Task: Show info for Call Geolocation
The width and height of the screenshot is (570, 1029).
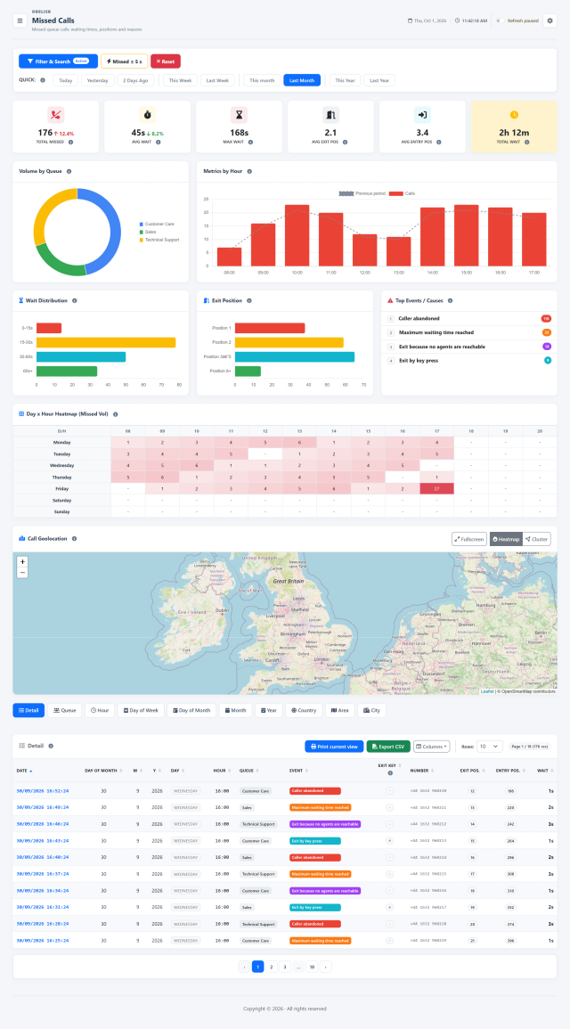Action: click(x=74, y=539)
